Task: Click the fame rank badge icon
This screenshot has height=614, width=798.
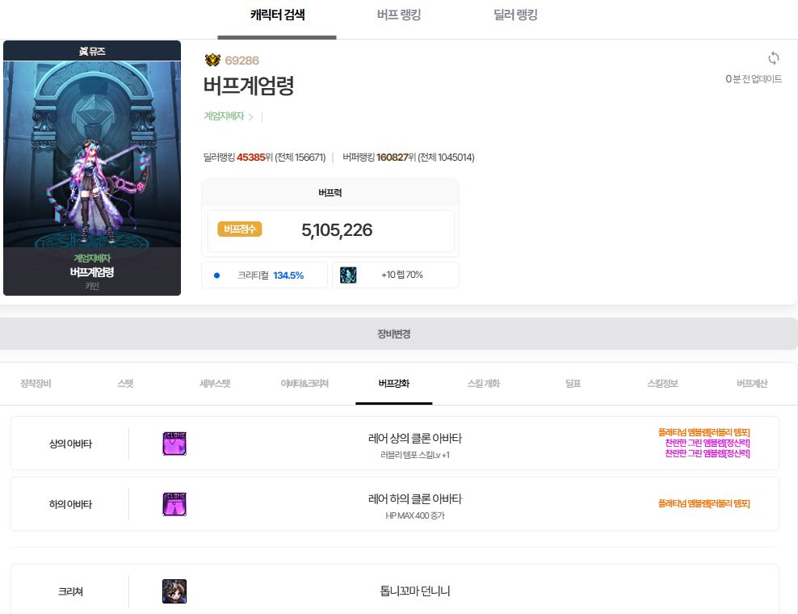Action: pyautogui.click(x=212, y=61)
